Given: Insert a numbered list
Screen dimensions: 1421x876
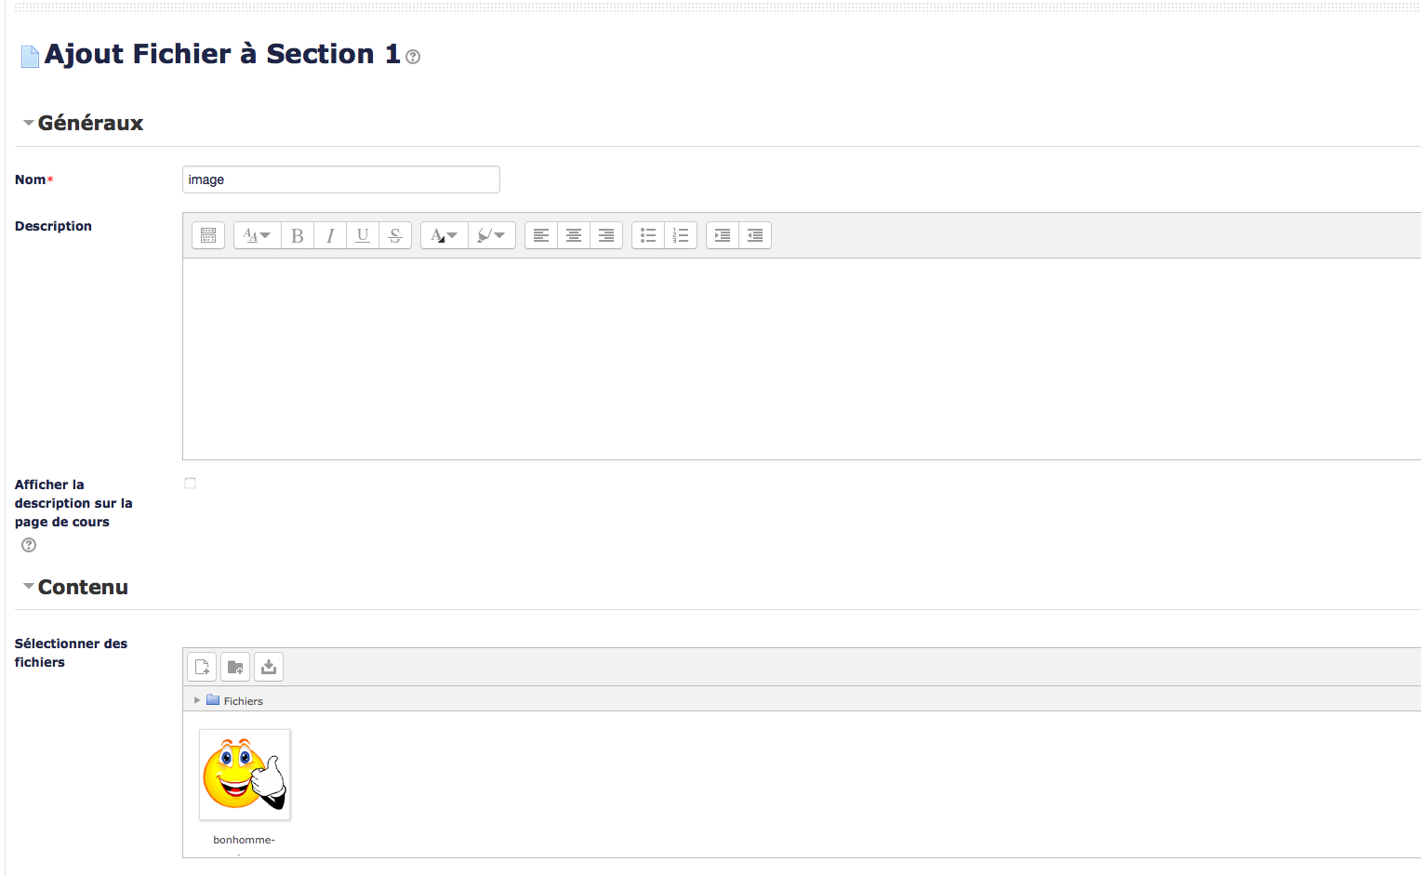Looking at the screenshot, I should [681, 235].
